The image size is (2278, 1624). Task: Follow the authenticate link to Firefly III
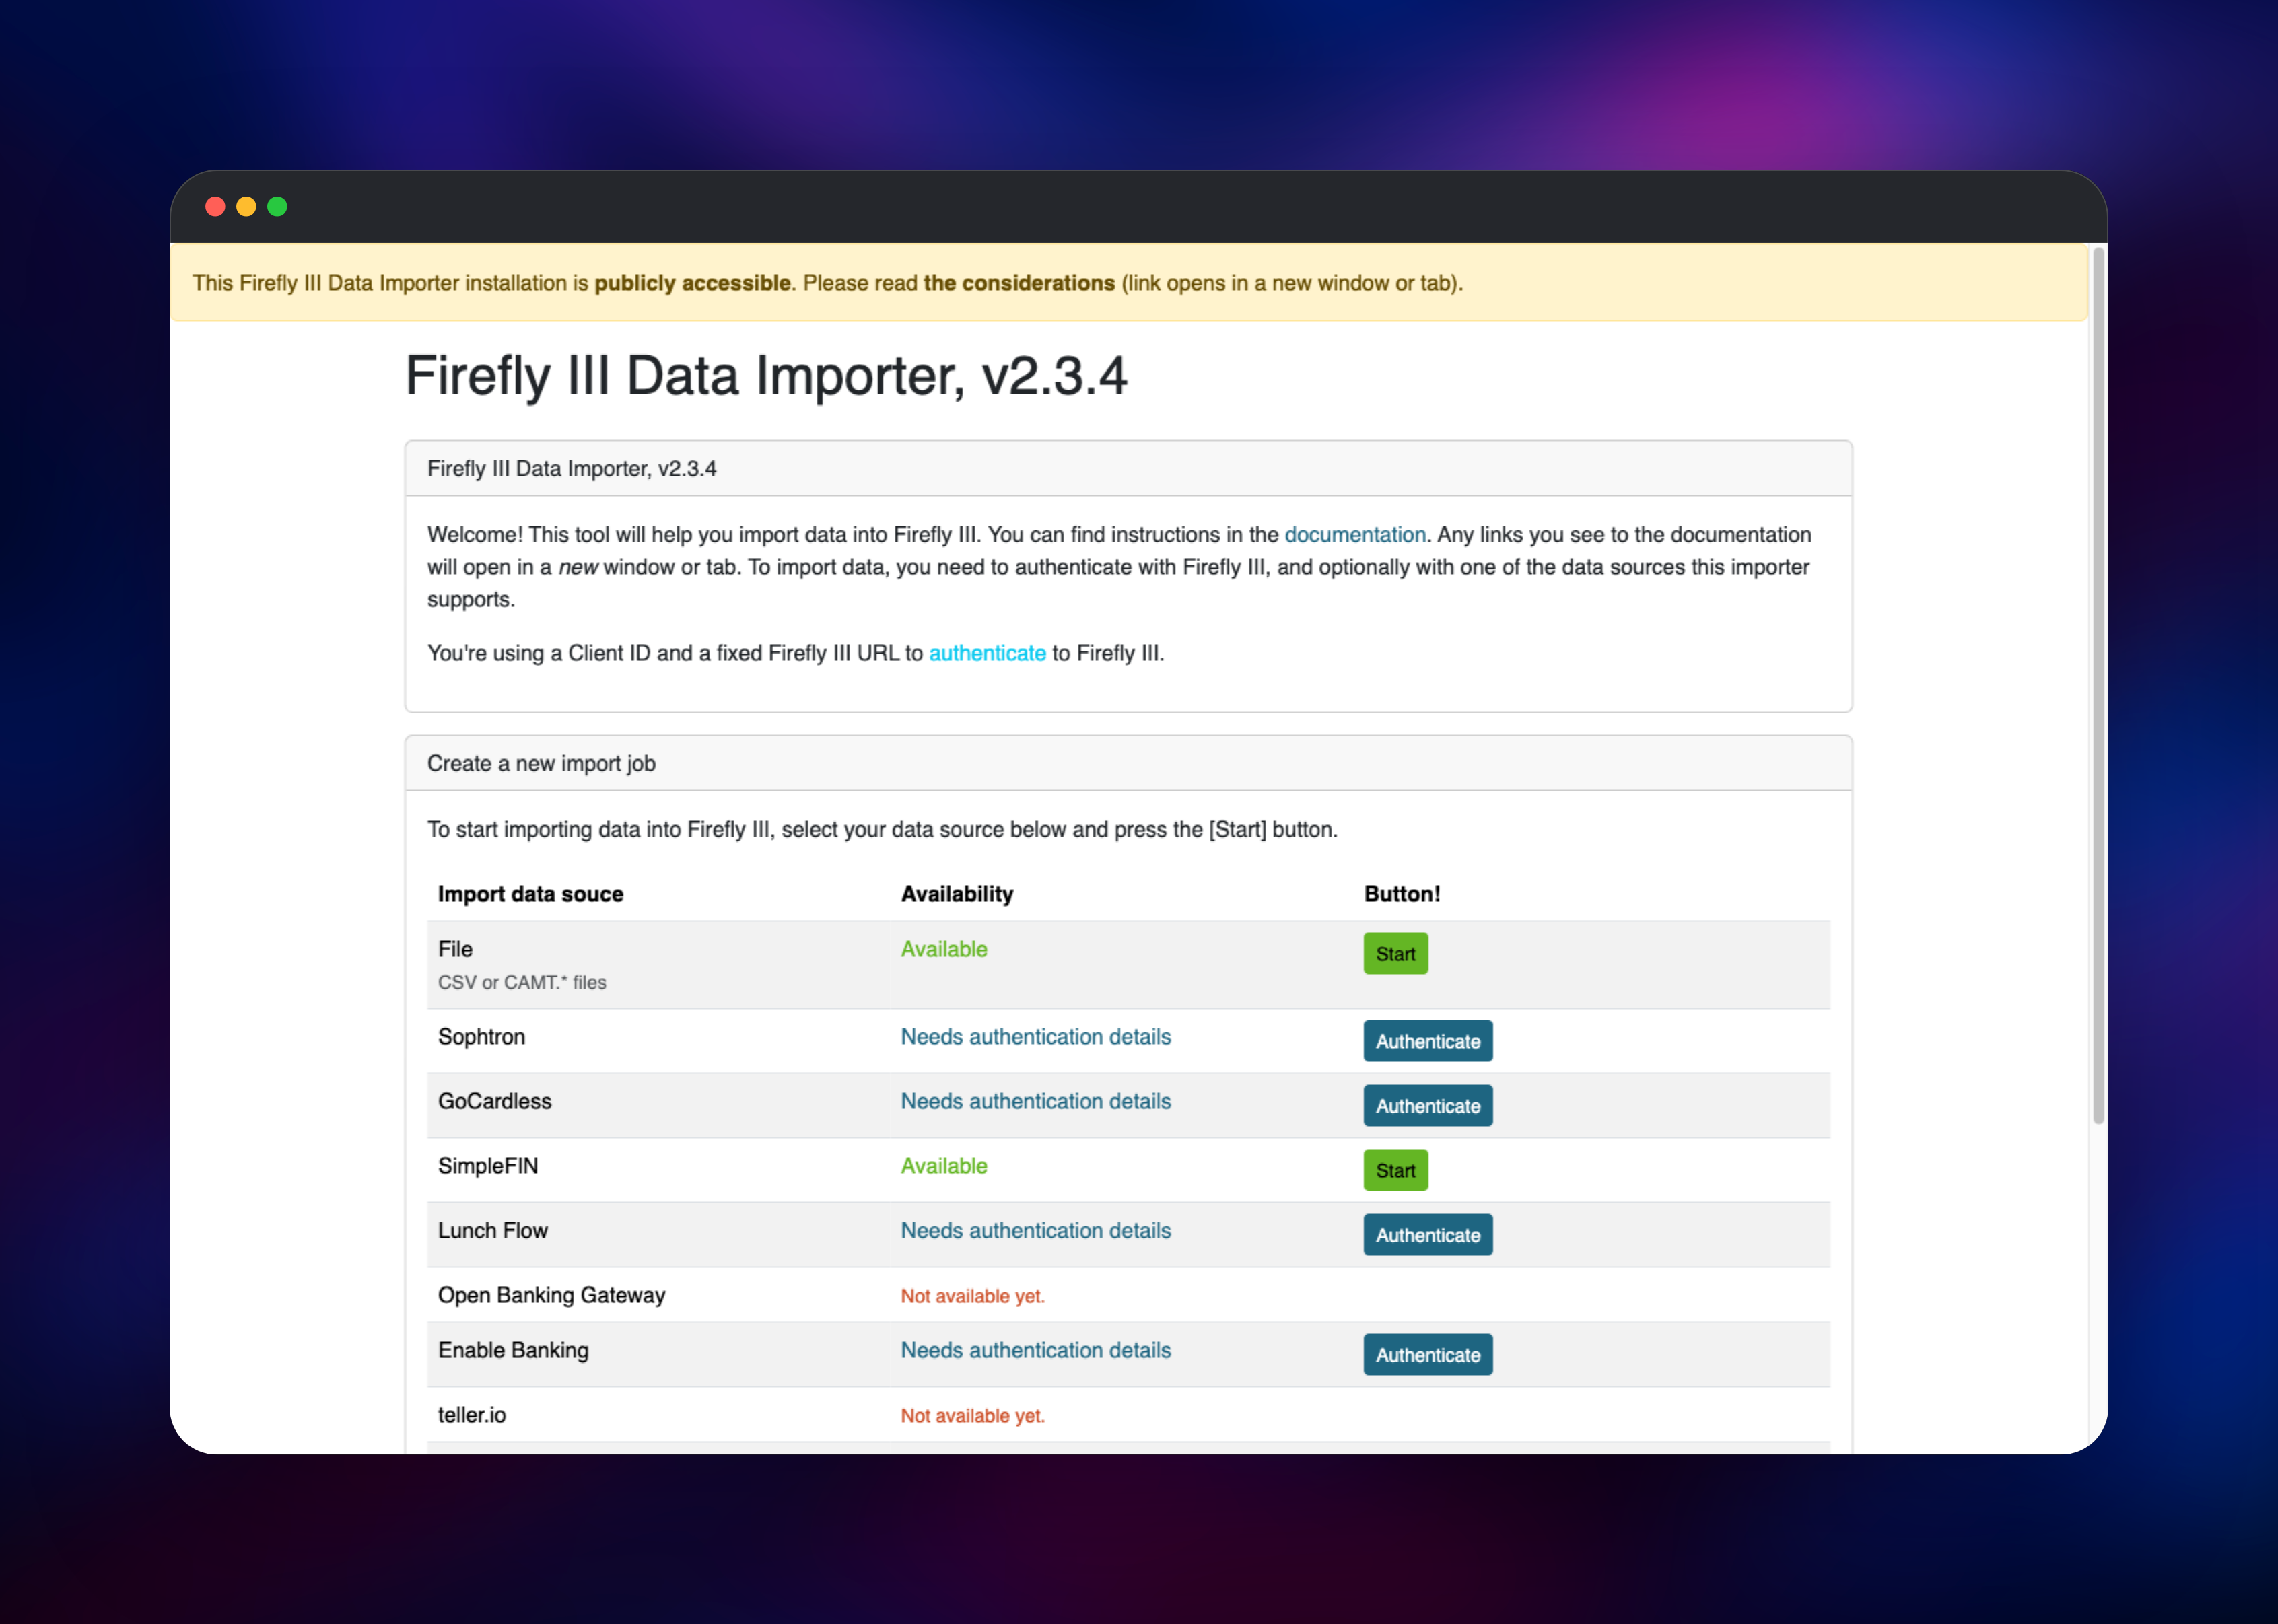click(987, 653)
